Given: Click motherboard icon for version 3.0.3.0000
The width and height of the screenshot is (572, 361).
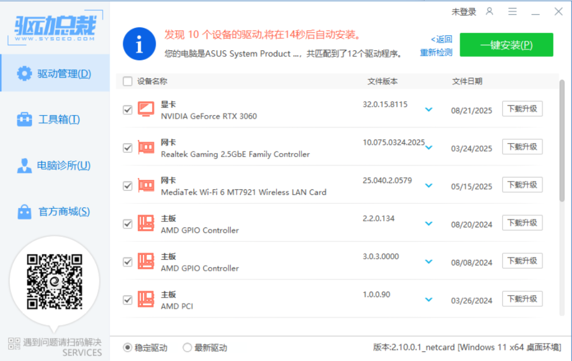Looking at the screenshot, I should [x=146, y=262].
